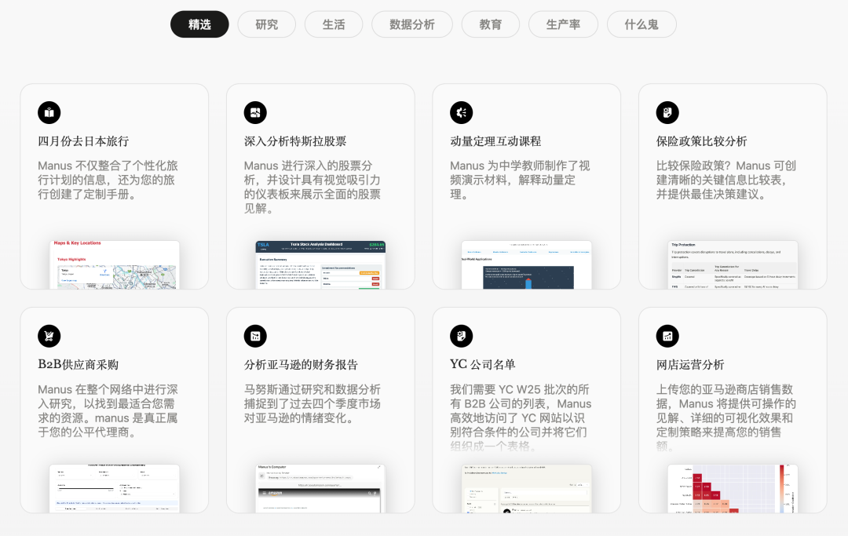Screen dimensions: 848x536
Task: Open the 保险政策比较分析 title
Action: point(701,141)
